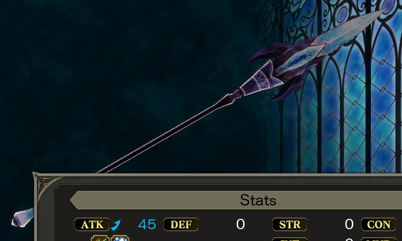
Task: Click the blue ATK increase arrow
Action: pyautogui.click(x=116, y=225)
